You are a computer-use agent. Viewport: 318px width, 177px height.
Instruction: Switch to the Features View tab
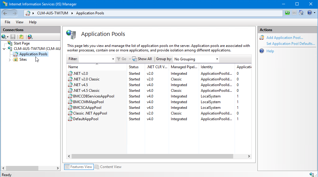click(79, 167)
